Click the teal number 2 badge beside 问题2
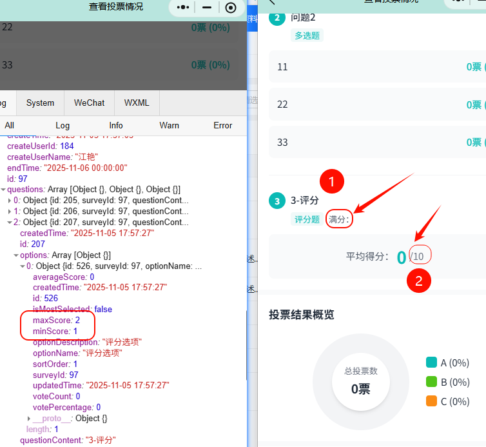486x447 pixels. 277,18
